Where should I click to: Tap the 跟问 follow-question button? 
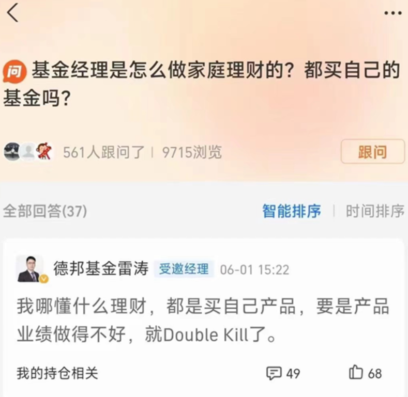tap(373, 152)
